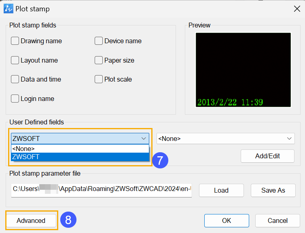Check the Paper size option
This screenshot has height=233, width=305.
point(99,60)
